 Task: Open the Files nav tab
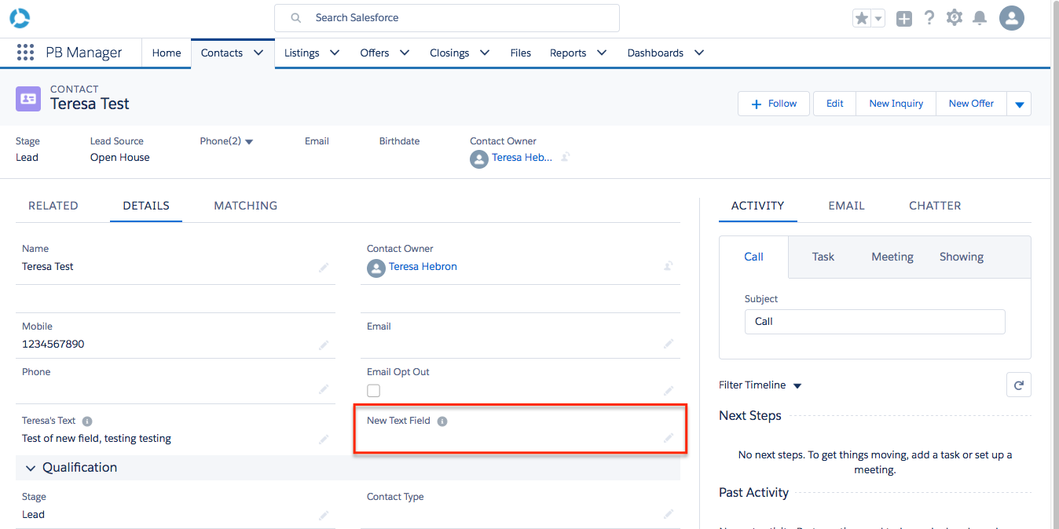click(x=520, y=53)
